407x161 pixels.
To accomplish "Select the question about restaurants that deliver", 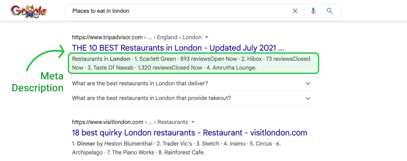I will (140, 84).
